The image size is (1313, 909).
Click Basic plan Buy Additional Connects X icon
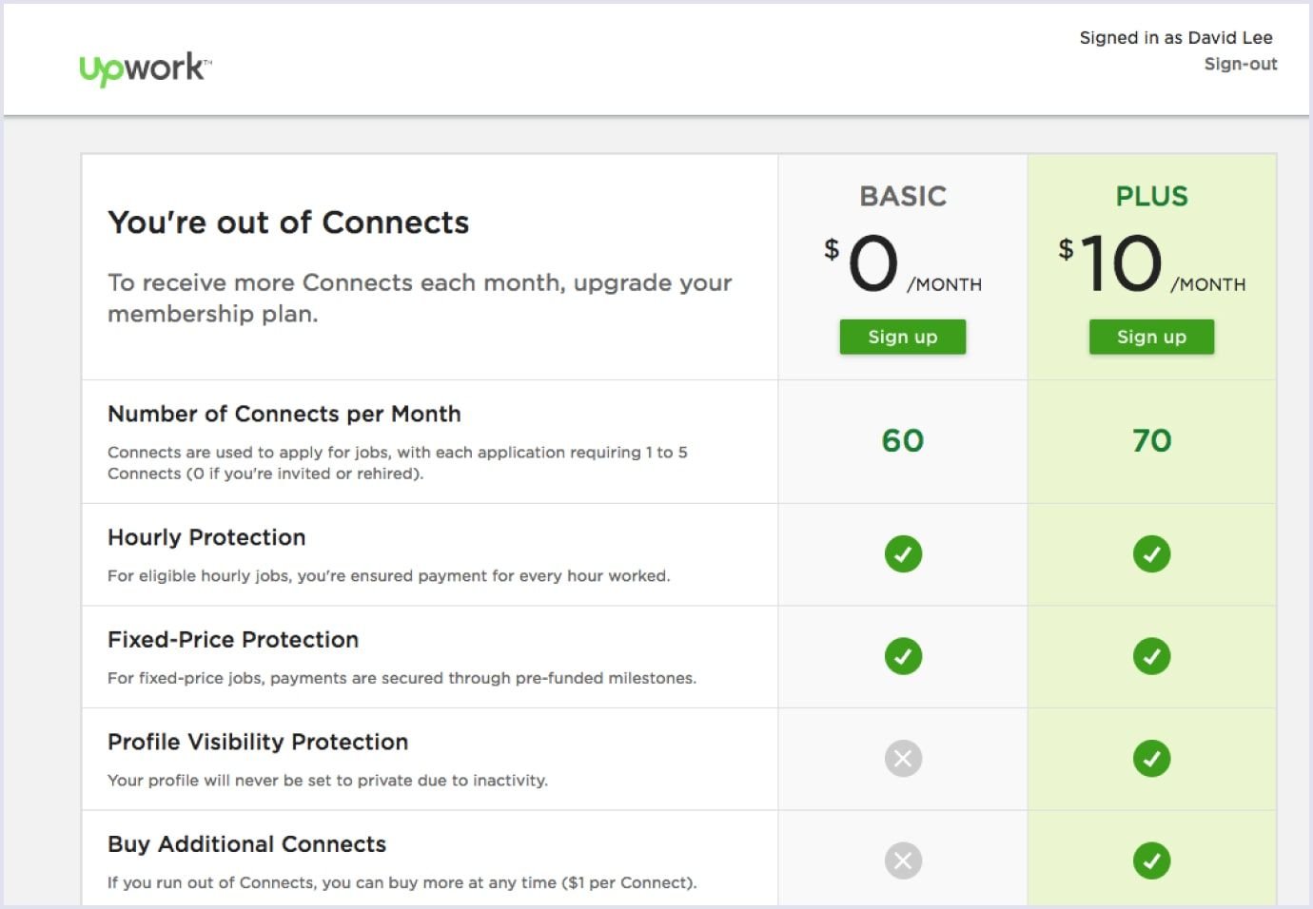(x=903, y=861)
